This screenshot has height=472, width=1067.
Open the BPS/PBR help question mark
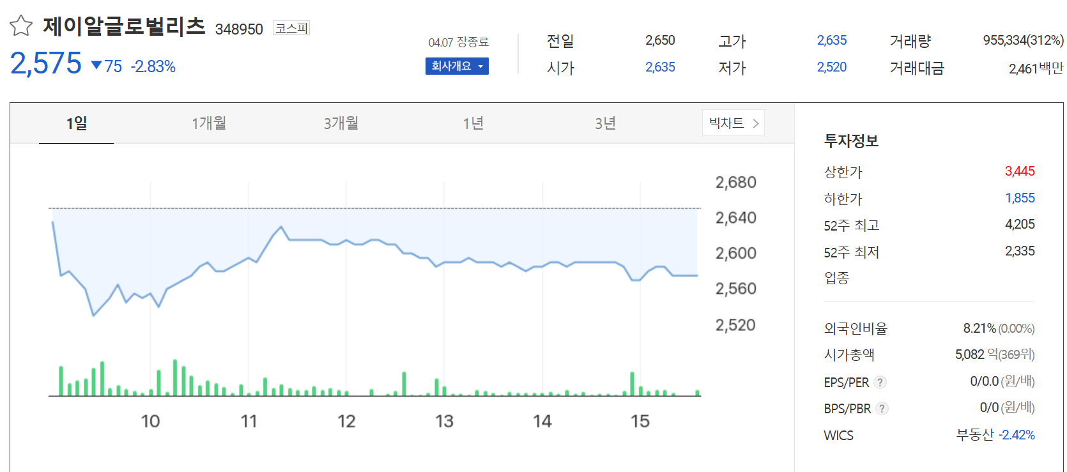click(x=882, y=408)
